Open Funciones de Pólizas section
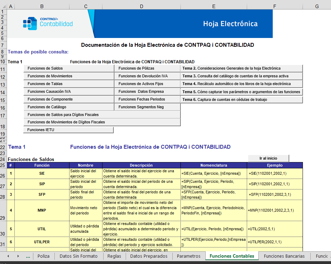The height and width of the screenshot is (264, 331). click(x=147, y=68)
